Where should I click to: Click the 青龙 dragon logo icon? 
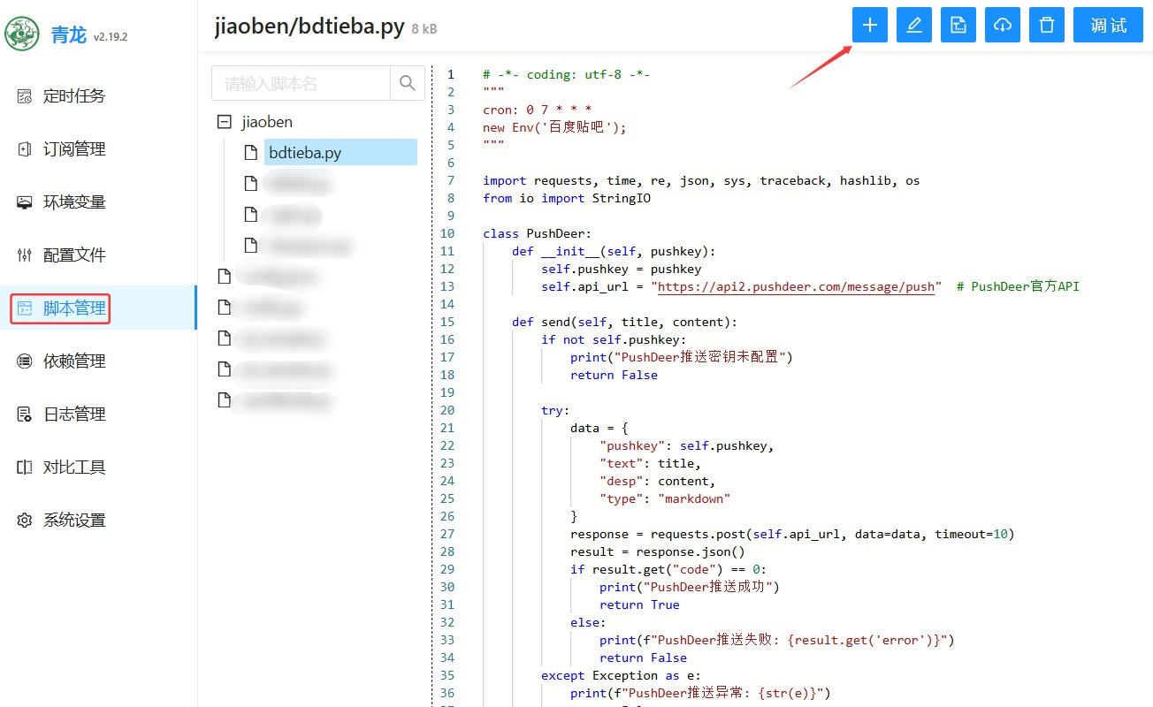point(22,34)
